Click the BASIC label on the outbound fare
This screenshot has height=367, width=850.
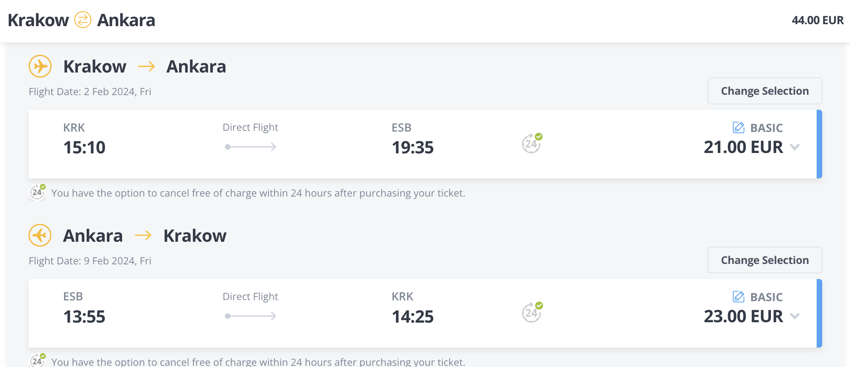coord(766,128)
